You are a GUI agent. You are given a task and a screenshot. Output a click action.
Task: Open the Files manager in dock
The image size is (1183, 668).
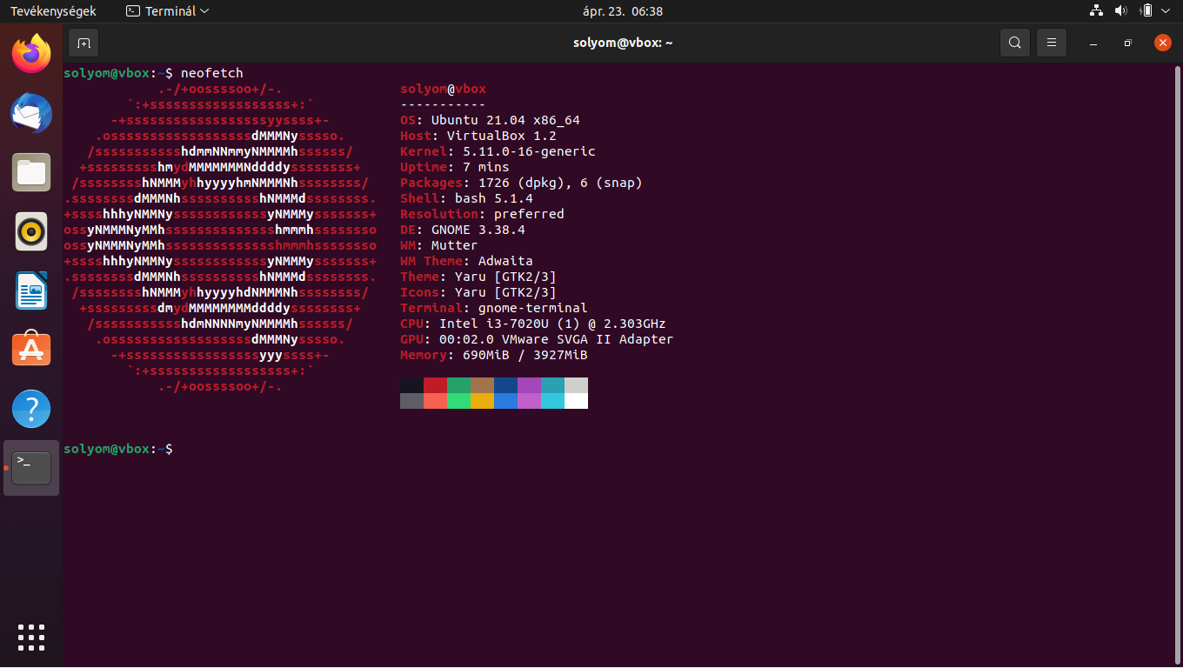click(x=31, y=172)
